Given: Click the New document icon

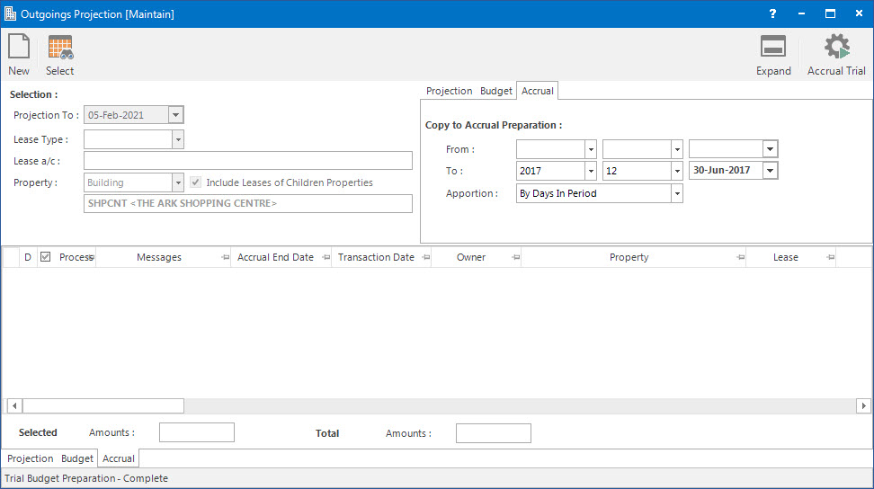Looking at the screenshot, I should 19,46.
